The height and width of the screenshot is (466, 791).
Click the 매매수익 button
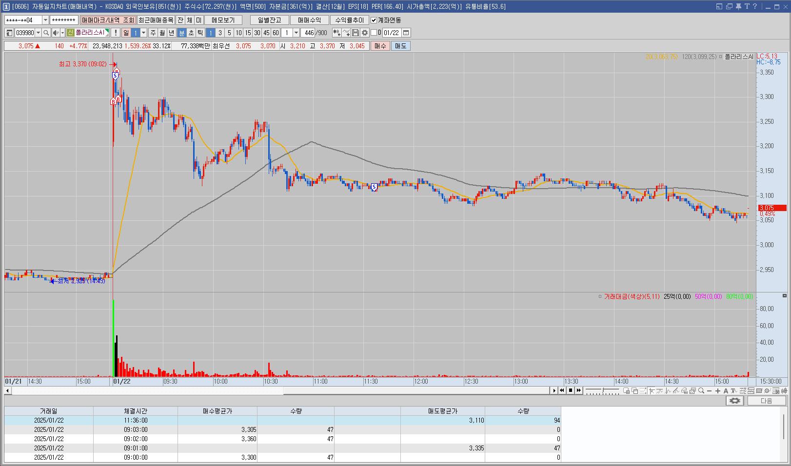click(310, 20)
